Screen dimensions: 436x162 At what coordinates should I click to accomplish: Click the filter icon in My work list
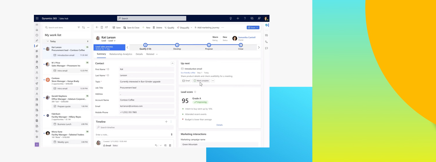point(79,28)
